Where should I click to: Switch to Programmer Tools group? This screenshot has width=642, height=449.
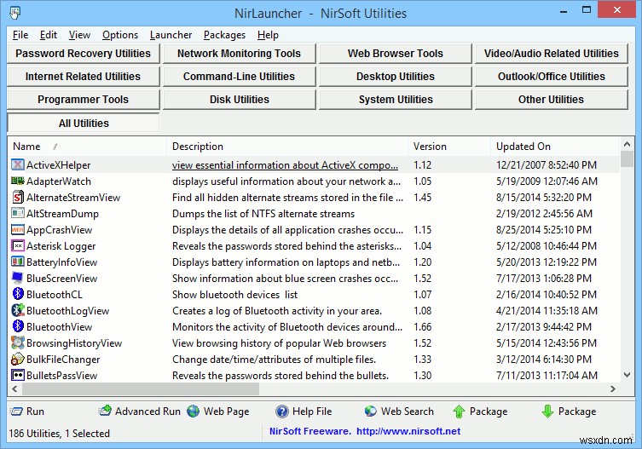coord(83,100)
